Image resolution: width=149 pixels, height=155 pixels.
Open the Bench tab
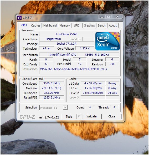tap(101, 25)
